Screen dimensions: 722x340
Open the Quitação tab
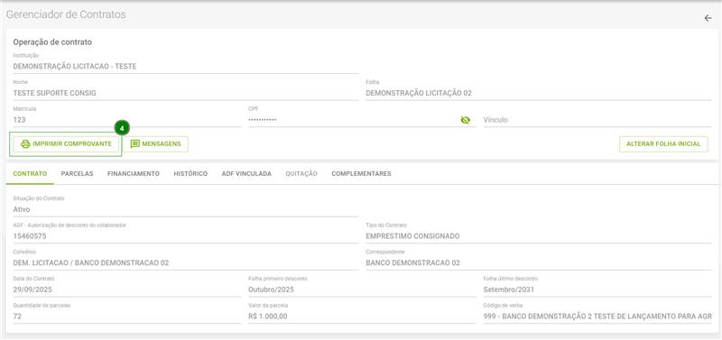(301, 174)
